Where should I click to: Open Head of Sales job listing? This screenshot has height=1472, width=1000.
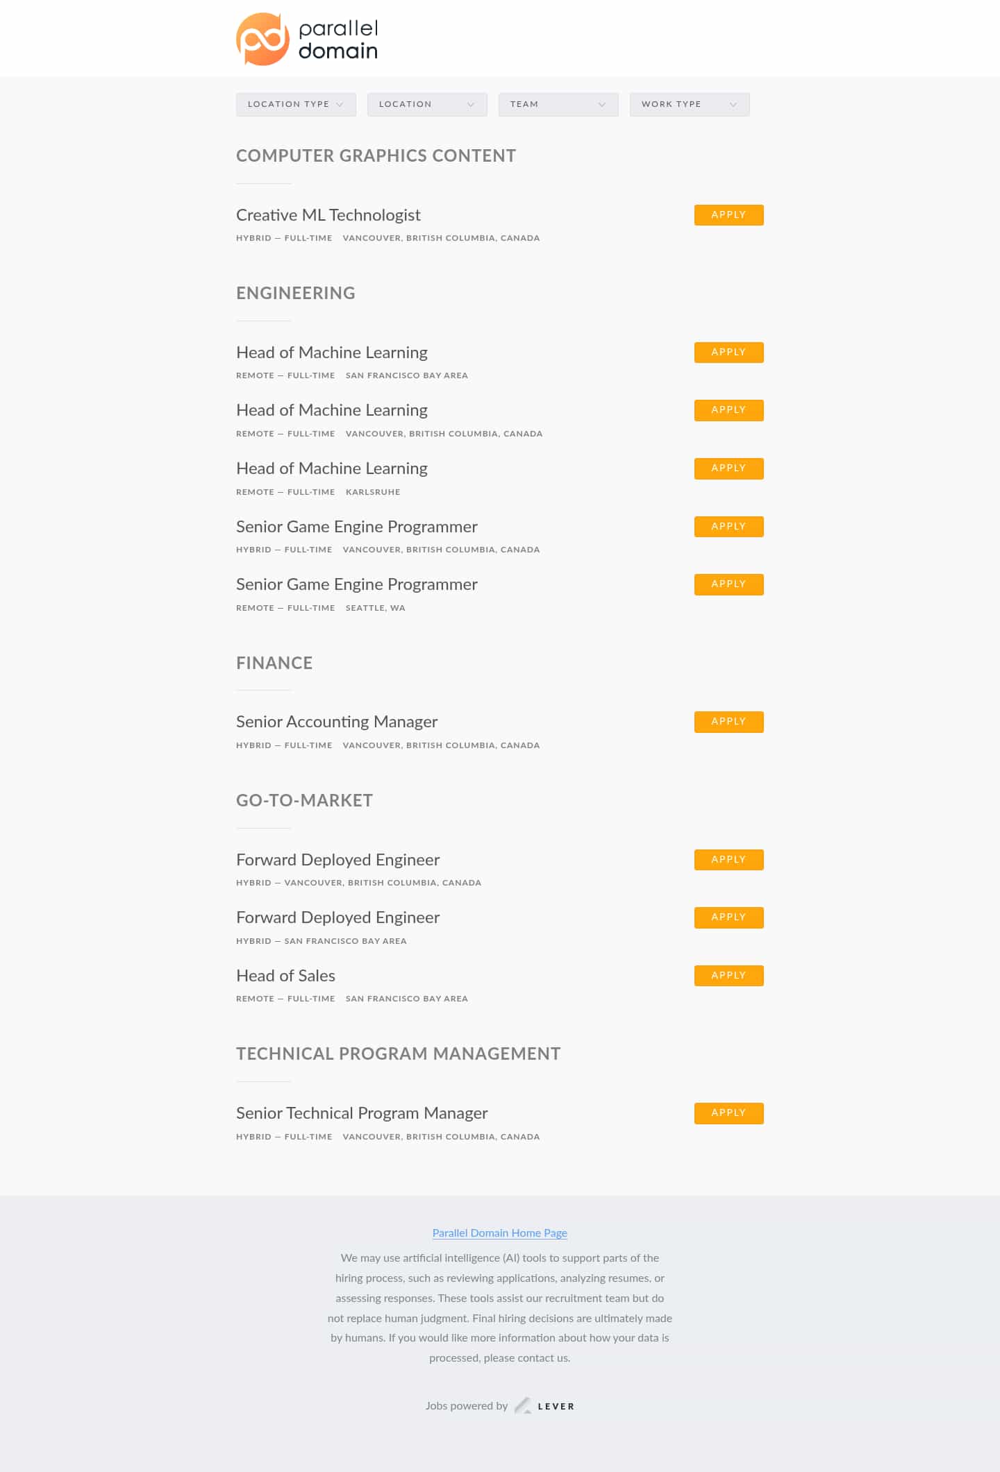click(285, 976)
